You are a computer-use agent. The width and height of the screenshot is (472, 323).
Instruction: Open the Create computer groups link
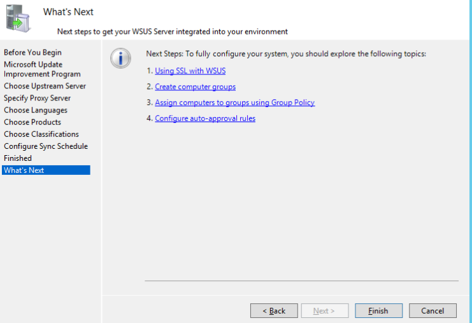[195, 86]
